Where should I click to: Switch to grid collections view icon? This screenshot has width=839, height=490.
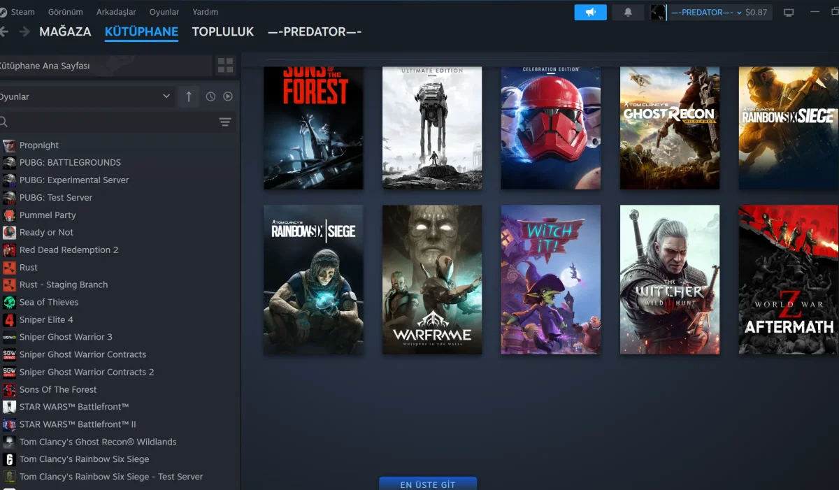225,66
